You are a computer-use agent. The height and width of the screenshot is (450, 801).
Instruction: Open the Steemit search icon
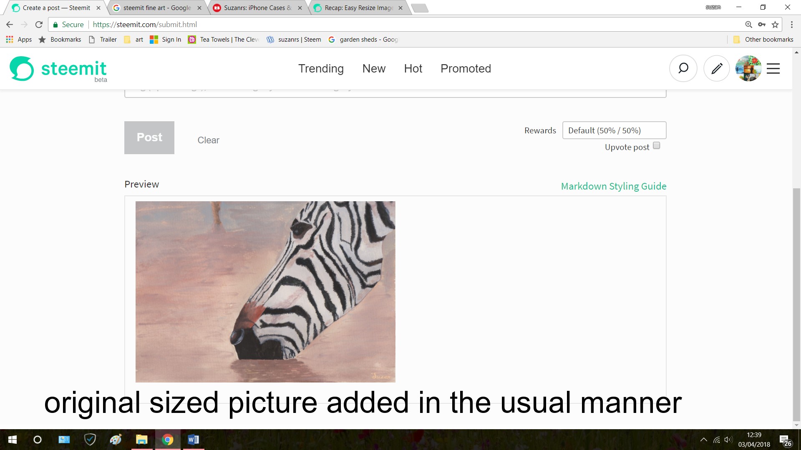[683, 68]
